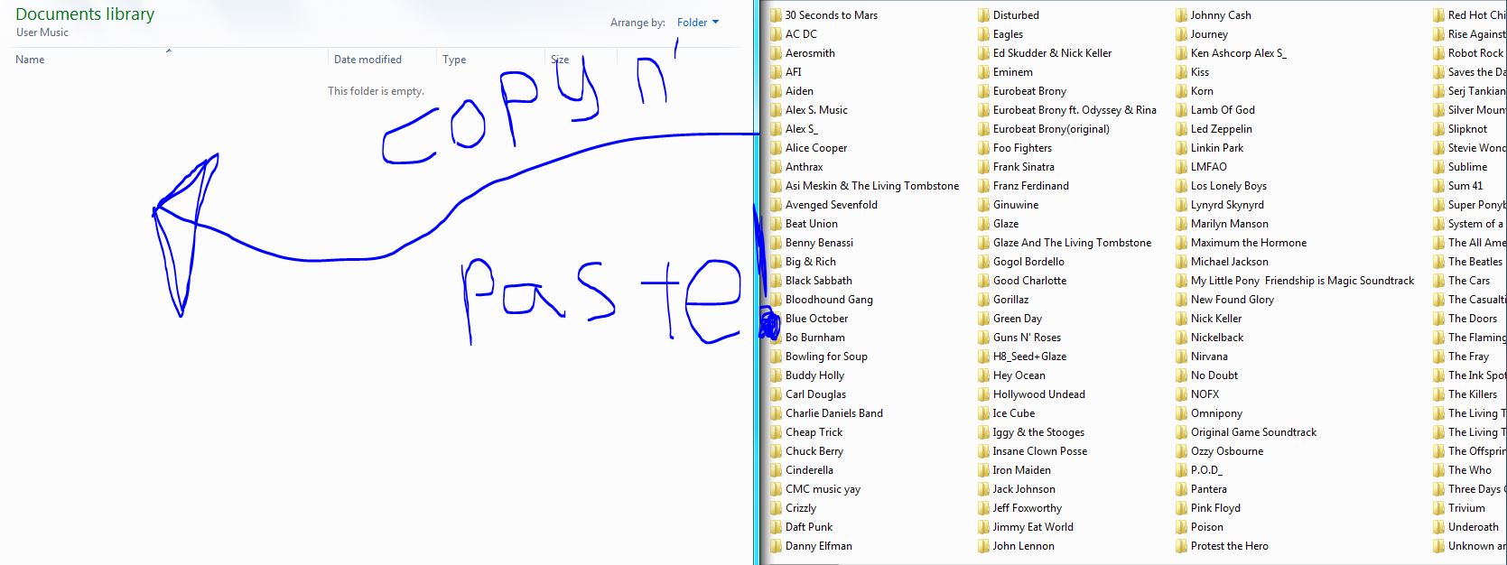Click the Insane Clown Posse folder name
This screenshot has height=565, width=1507.
tap(1040, 451)
